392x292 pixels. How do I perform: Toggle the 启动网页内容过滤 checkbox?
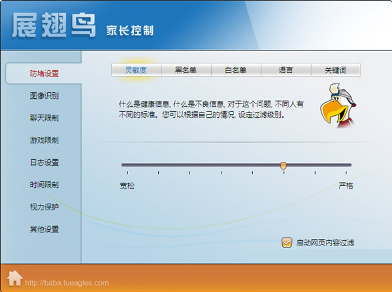(287, 243)
